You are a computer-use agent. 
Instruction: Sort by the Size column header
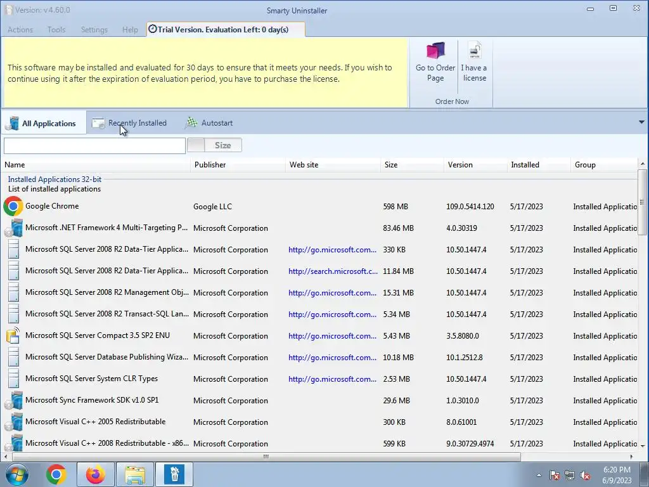click(412, 165)
